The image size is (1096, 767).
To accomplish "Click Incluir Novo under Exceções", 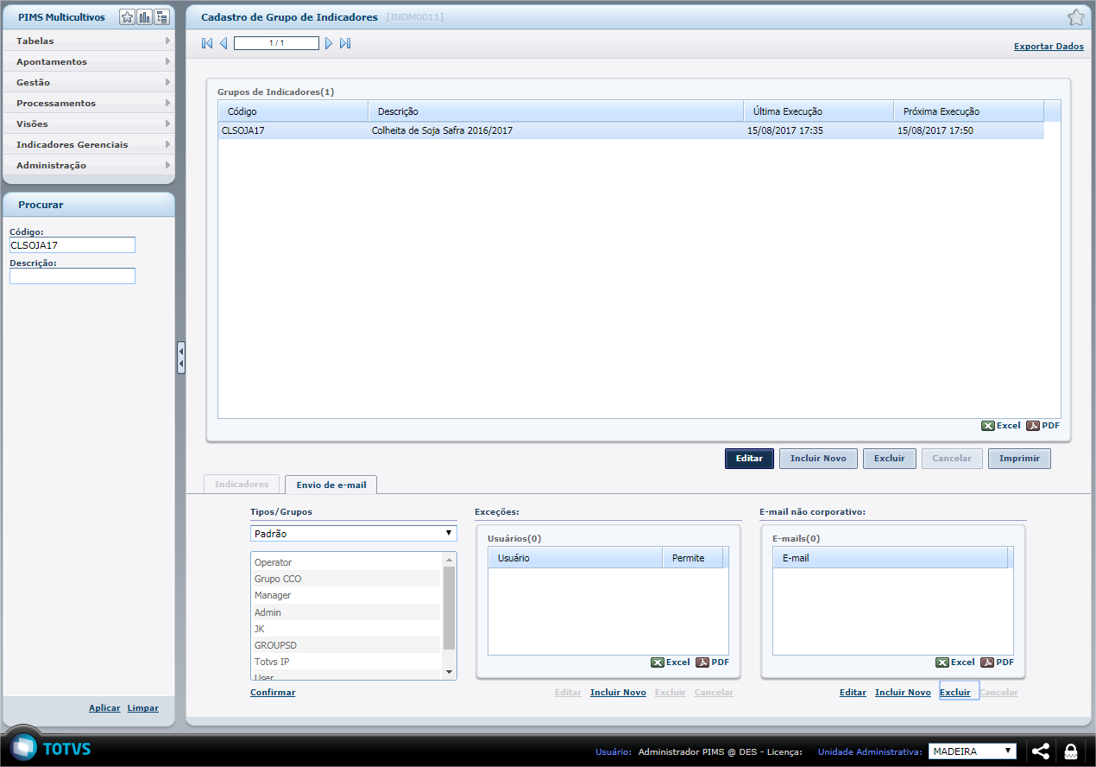I will pyautogui.click(x=618, y=693).
